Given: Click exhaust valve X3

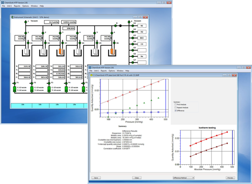Looking at the screenshot, I should pos(62,43).
